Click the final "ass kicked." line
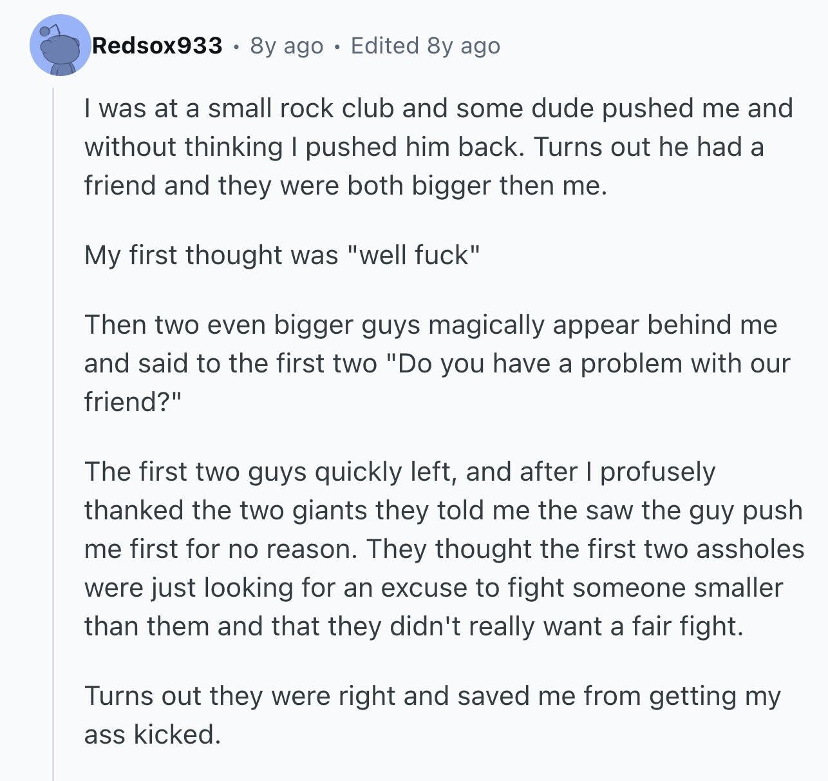The width and height of the screenshot is (828, 781). (x=153, y=735)
